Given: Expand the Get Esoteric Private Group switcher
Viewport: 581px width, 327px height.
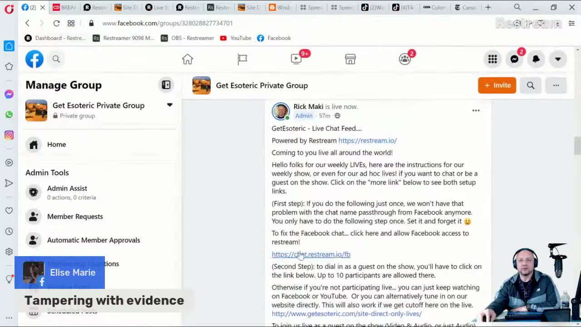Looking at the screenshot, I should tap(170, 105).
